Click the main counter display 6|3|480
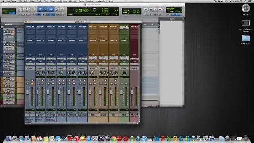The width and height of the screenshot is (254, 143). click(82, 10)
